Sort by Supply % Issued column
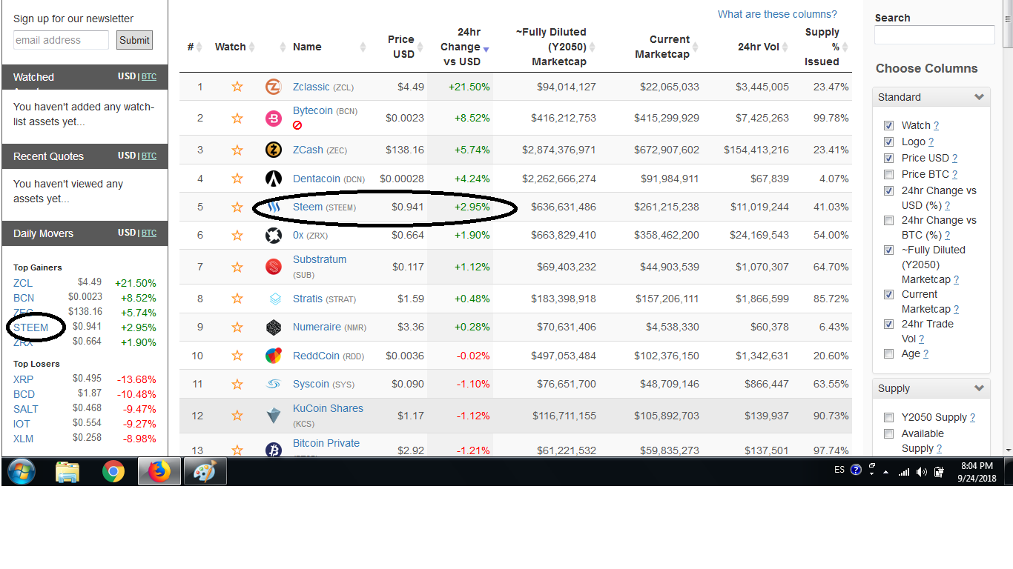This screenshot has height=569, width=1013. click(x=822, y=47)
